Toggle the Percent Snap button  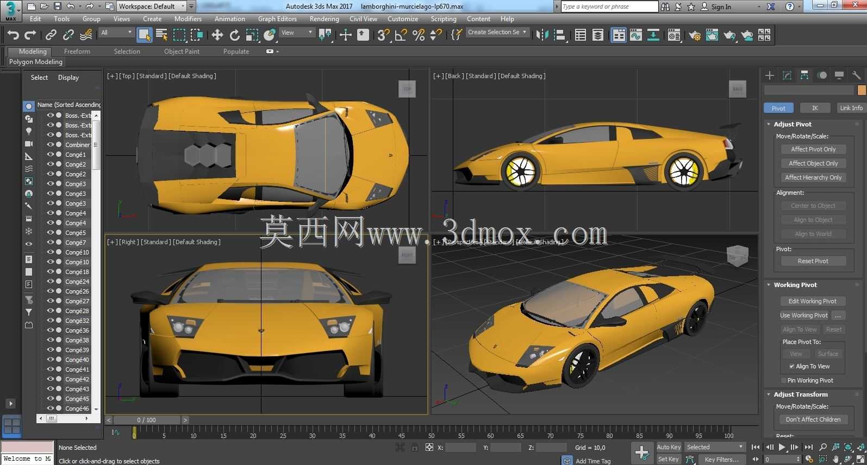coord(419,35)
